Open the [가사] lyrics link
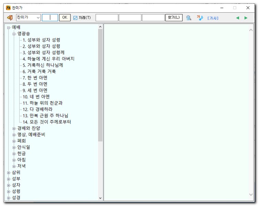 pyautogui.click(x=213, y=18)
